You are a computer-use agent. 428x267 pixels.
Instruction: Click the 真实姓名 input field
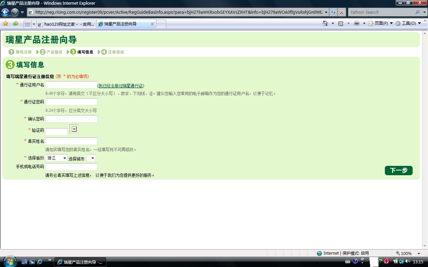(x=71, y=141)
